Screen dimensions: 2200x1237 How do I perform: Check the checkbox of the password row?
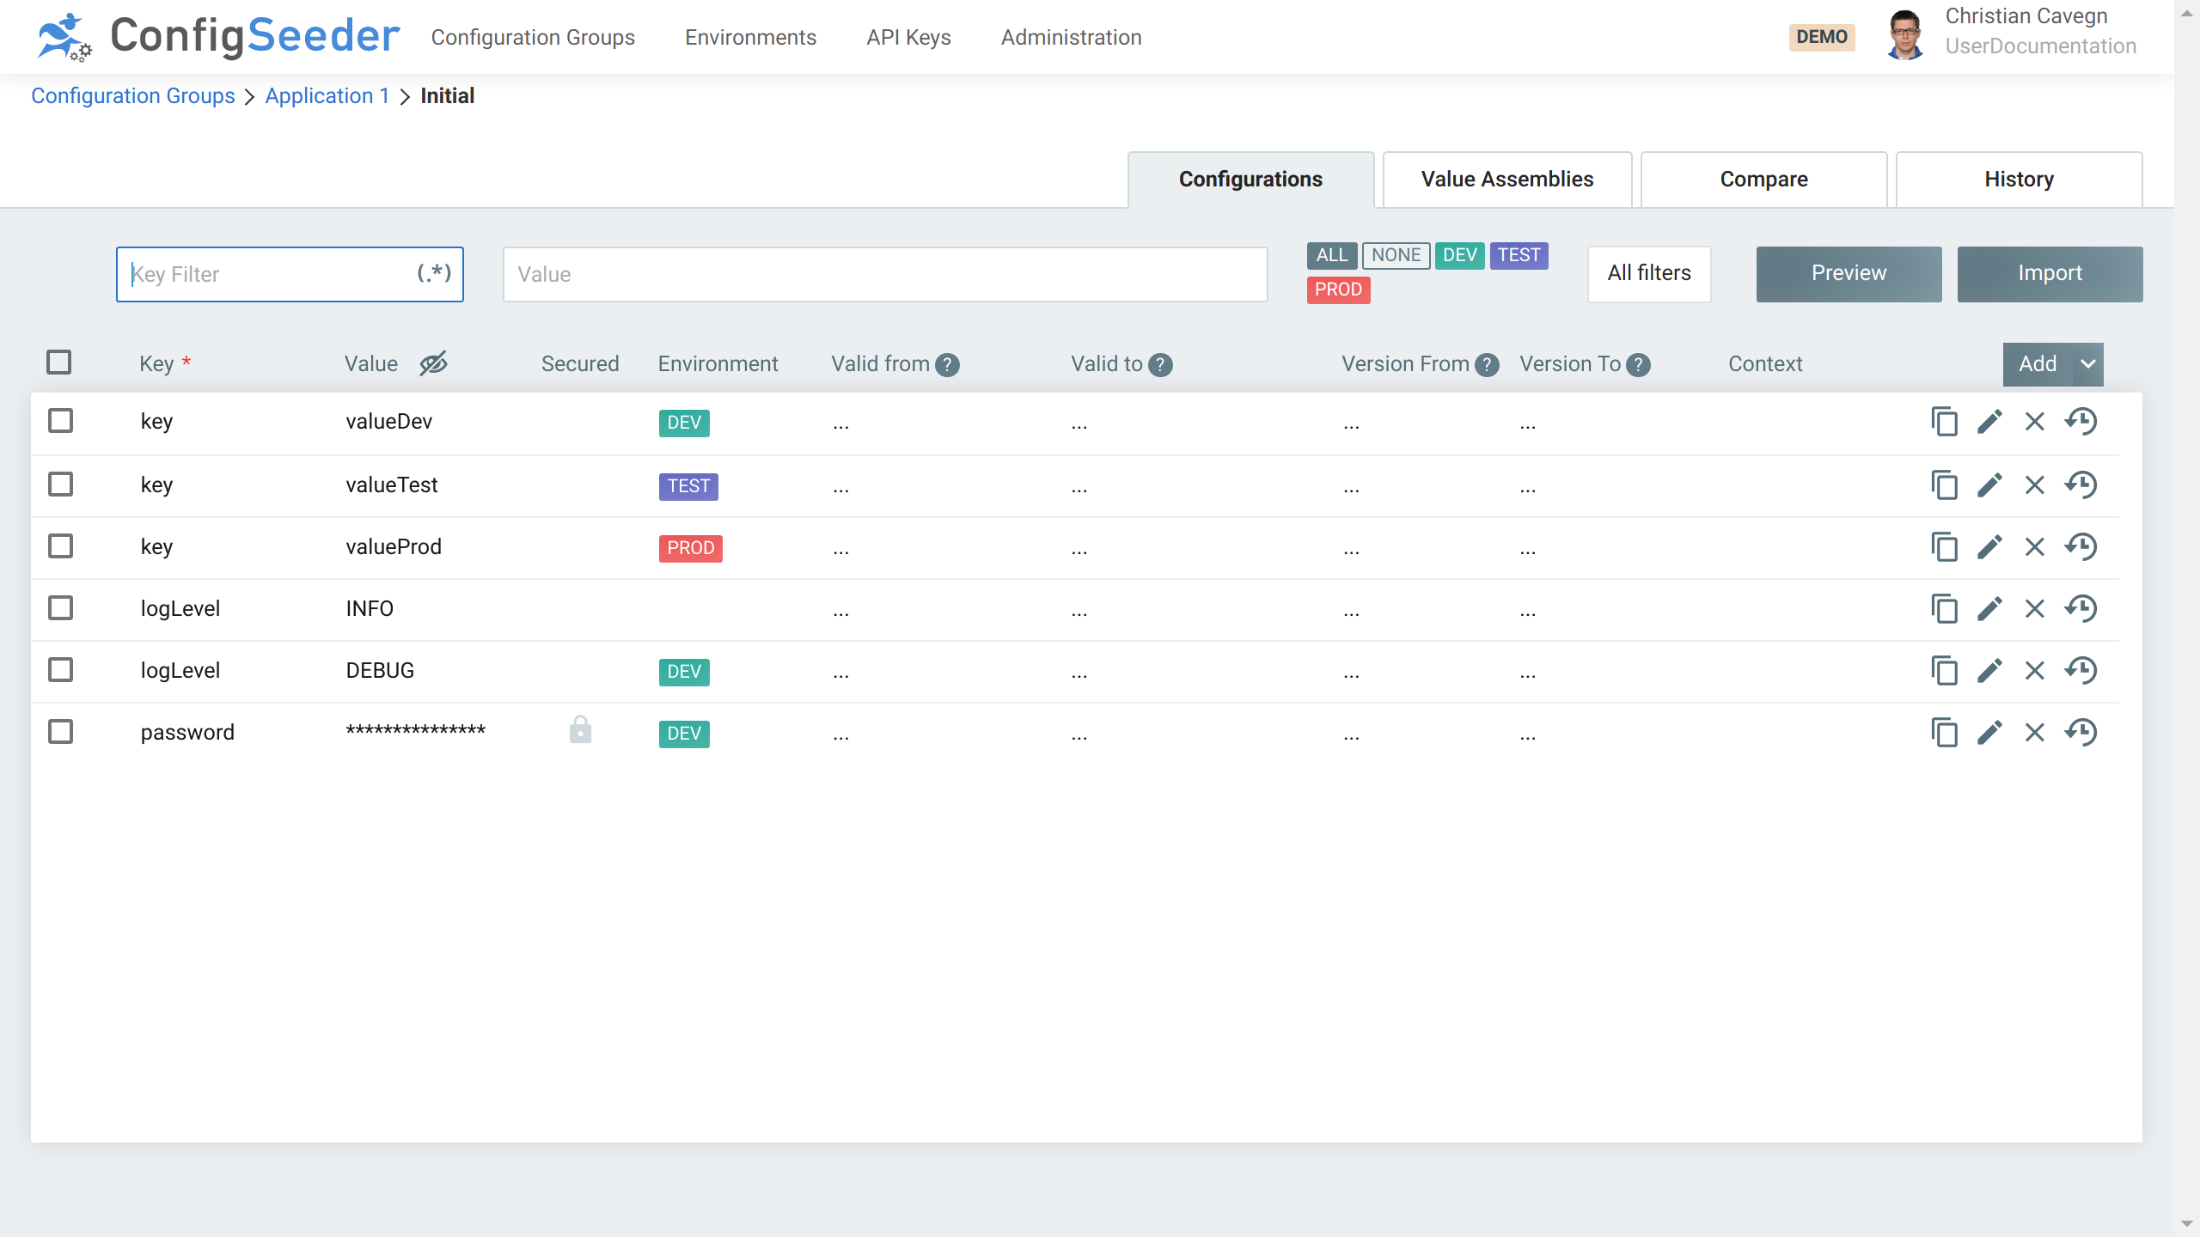[x=59, y=731]
